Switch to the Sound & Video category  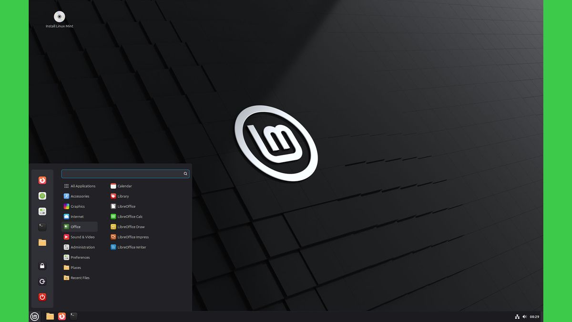pyautogui.click(x=81, y=237)
